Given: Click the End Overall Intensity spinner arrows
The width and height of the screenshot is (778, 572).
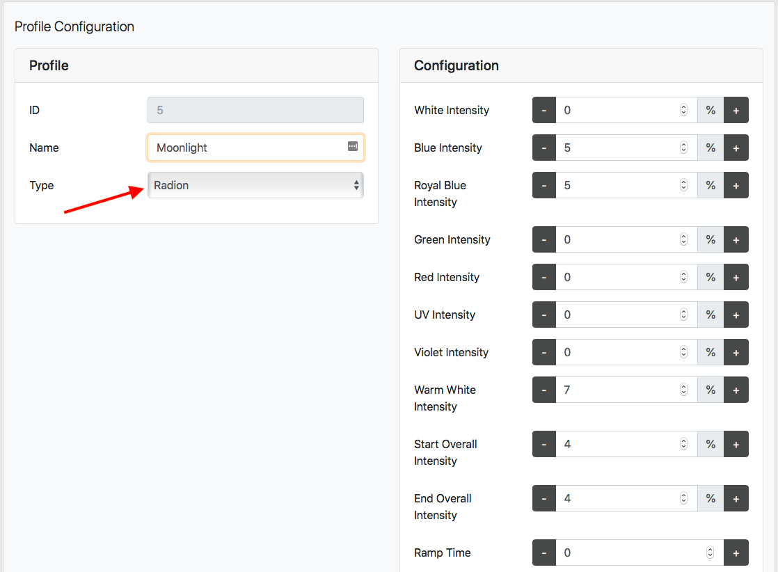Looking at the screenshot, I should [x=684, y=498].
